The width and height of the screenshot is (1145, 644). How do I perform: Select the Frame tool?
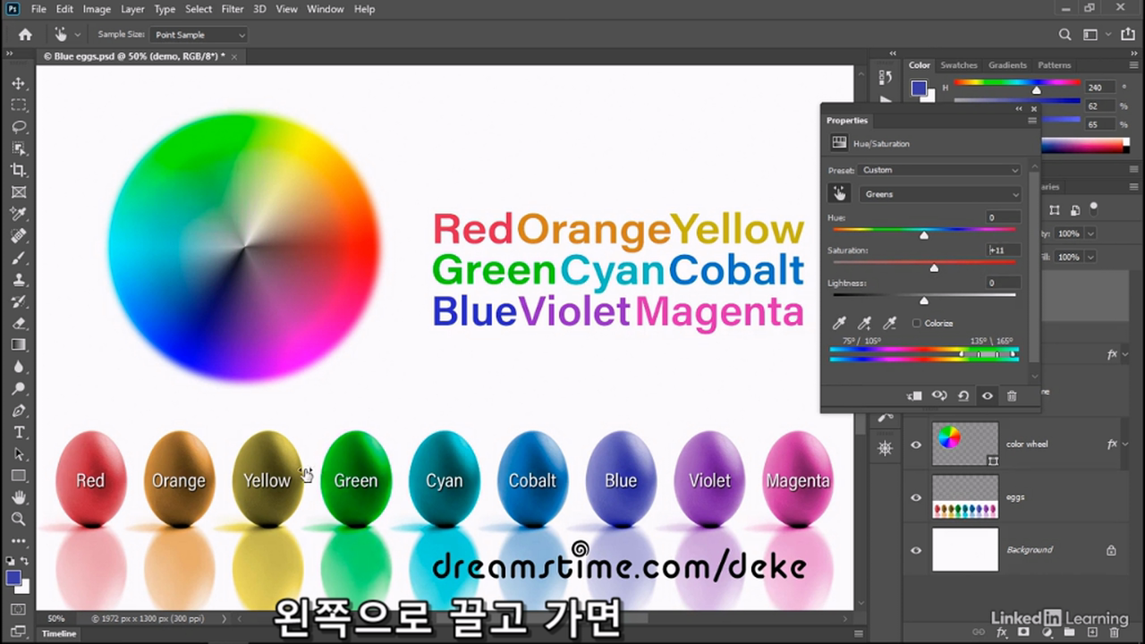[18, 191]
